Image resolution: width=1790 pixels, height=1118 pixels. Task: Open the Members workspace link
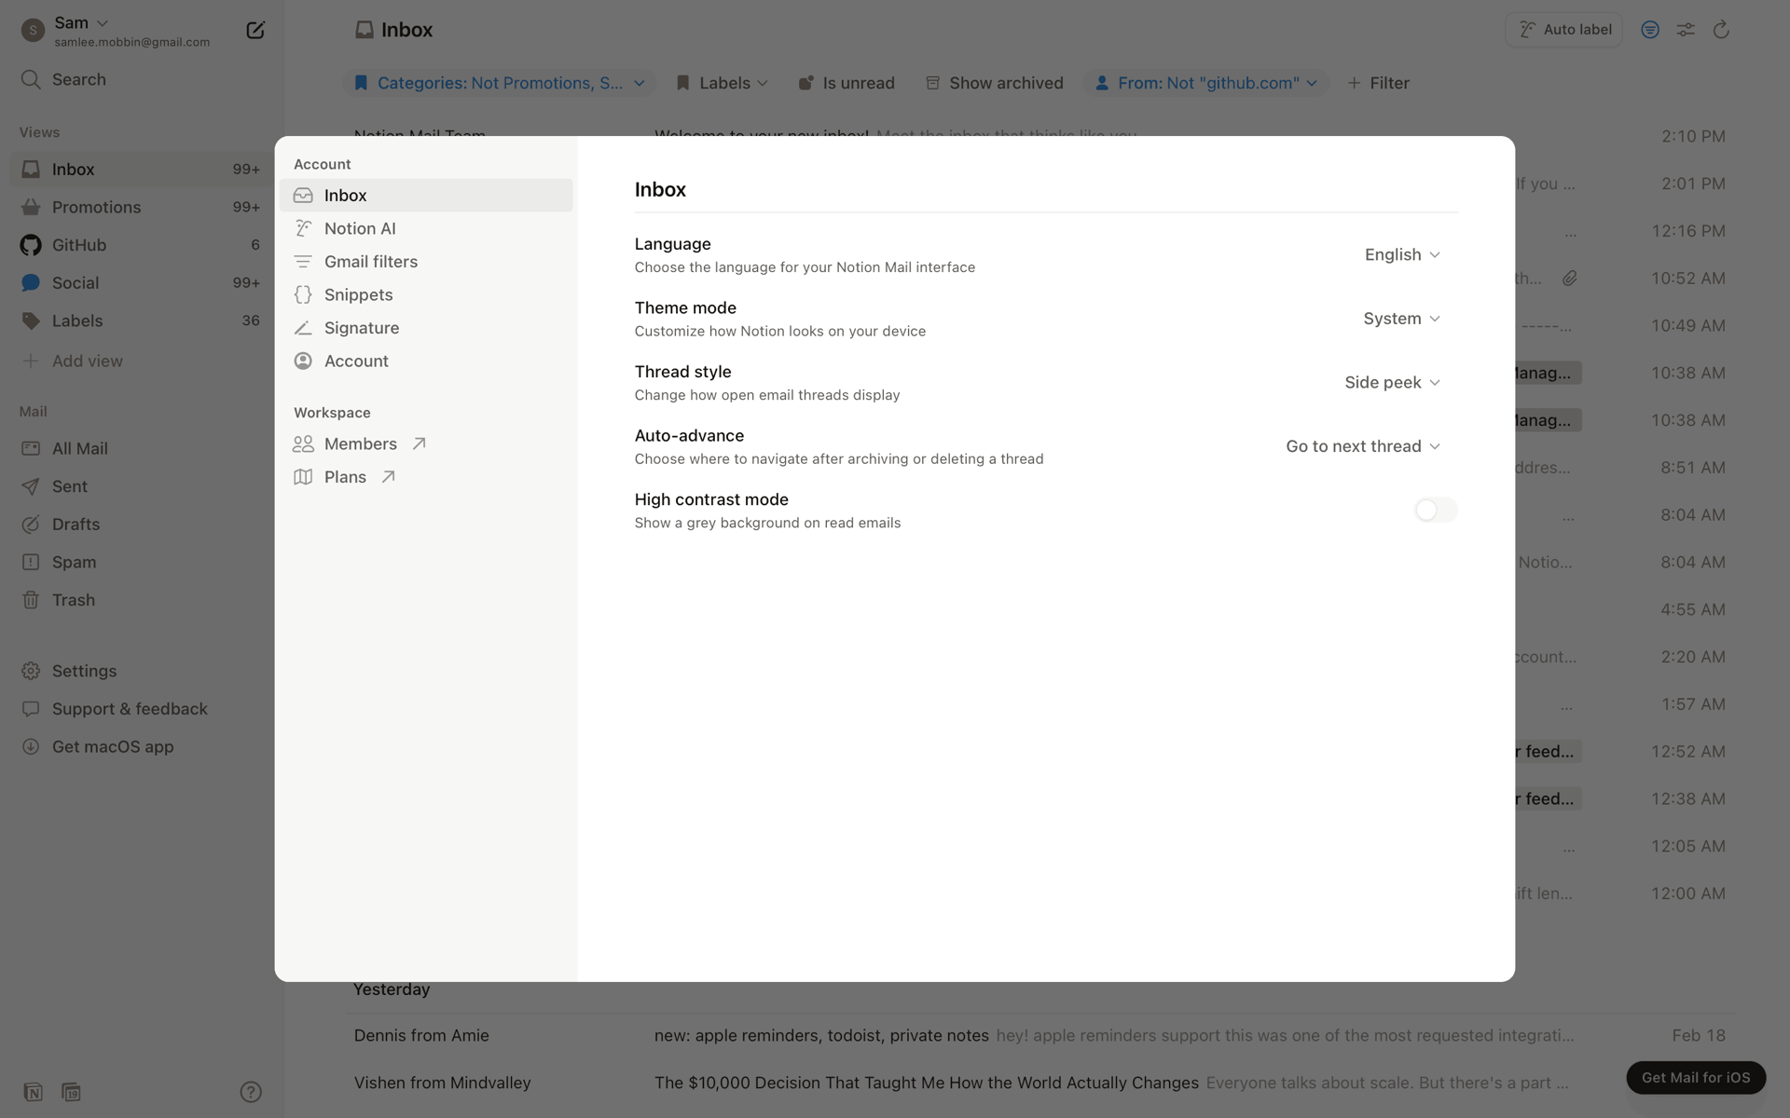point(426,443)
